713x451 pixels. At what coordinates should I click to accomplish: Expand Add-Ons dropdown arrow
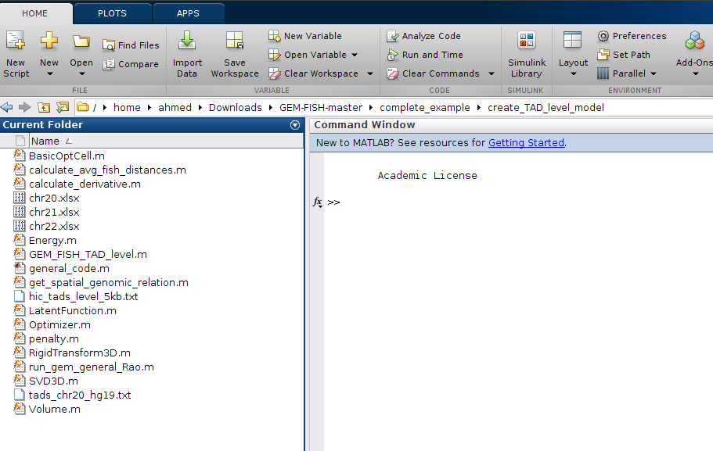coord(695,74)
